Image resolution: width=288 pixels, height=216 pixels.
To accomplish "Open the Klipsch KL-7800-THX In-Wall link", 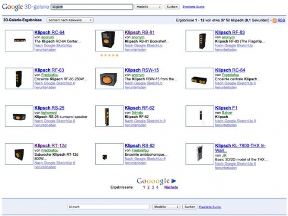I will coord(240,148).
